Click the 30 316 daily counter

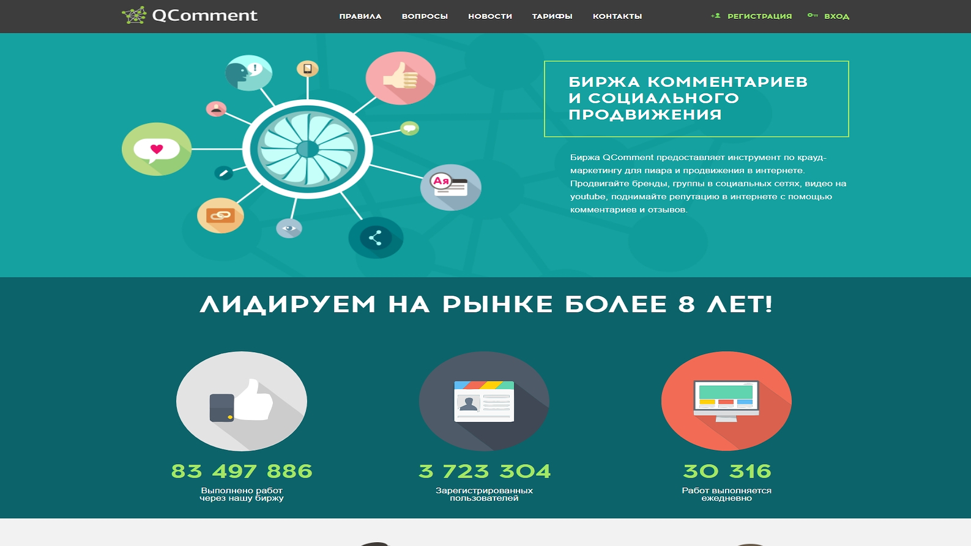pyautogui.click(x=727, y=471)
